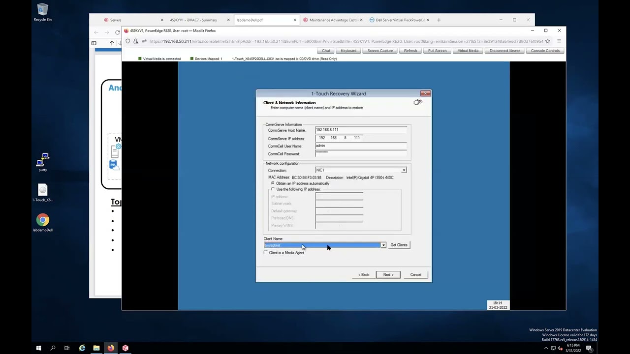Viewport: 630px width, 354px height.
Task: Bookmark the page with the star icon
Action: [x=547, y=41]
